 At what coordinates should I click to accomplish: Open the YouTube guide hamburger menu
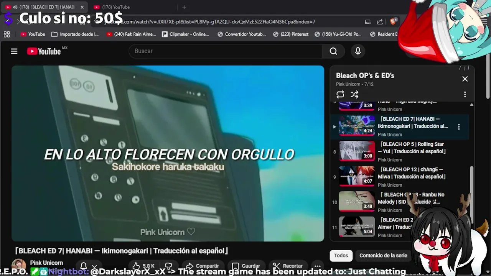(14, 51)
